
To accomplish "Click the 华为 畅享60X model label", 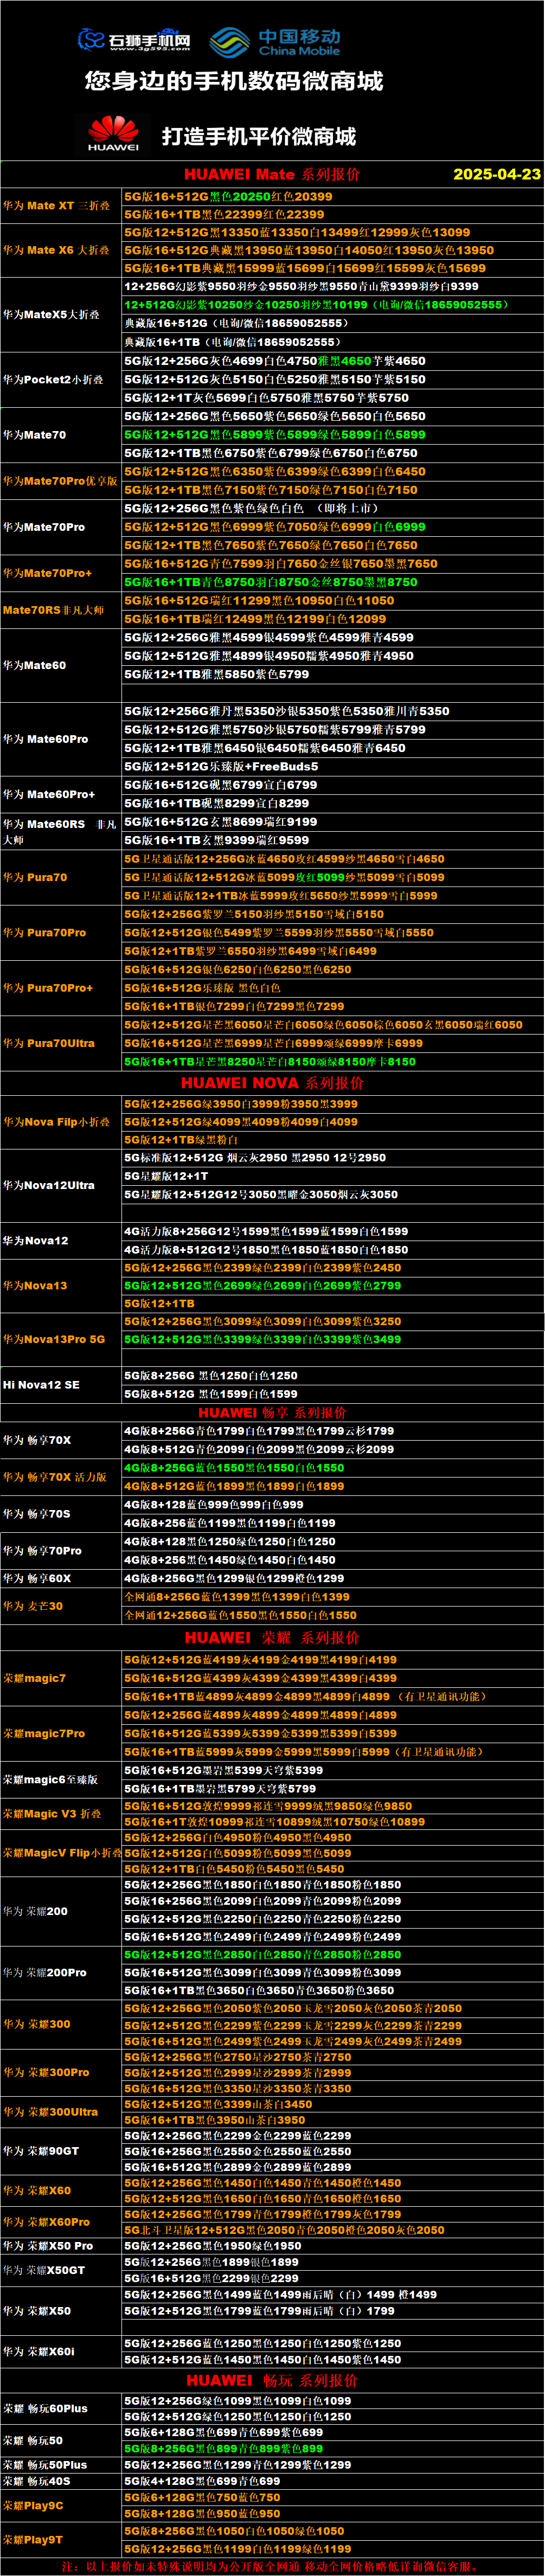I will click(x=37, y=1578).
